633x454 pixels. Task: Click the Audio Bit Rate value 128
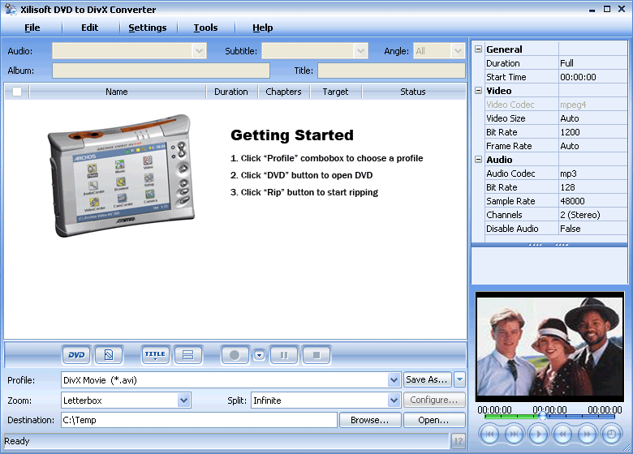click(x=567, y=187)
